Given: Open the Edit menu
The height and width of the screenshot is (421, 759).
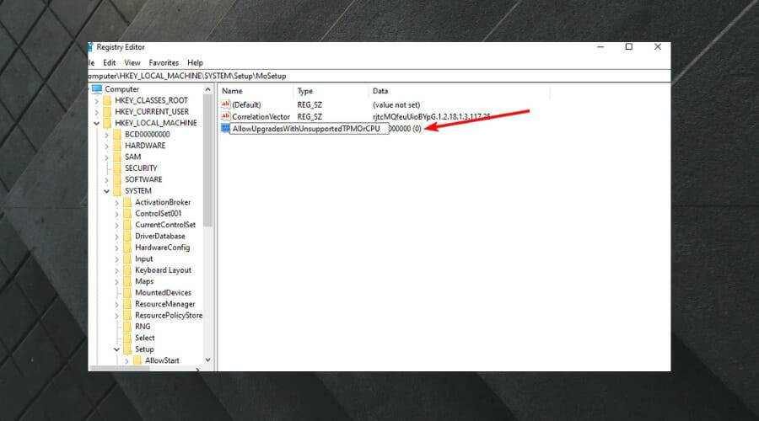Looking at the screenshot, I should click(x=110, y=62).
